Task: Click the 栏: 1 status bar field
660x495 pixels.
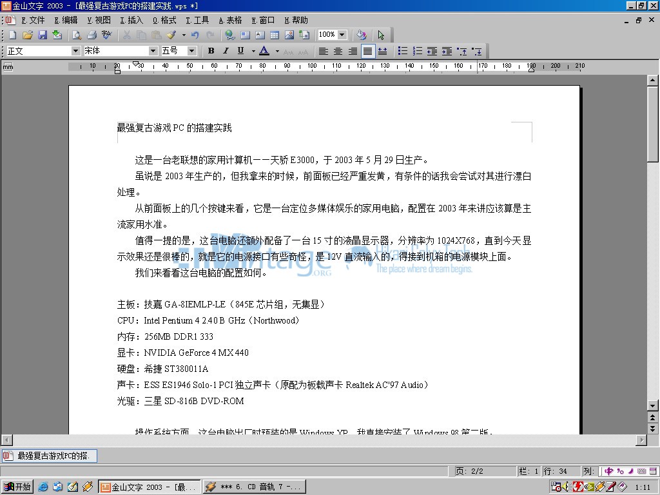Action: (529, 471)
